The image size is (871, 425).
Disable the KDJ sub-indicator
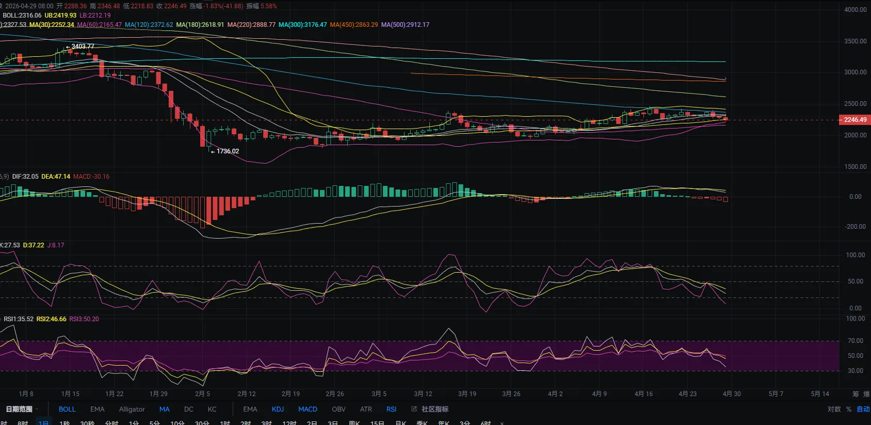[278, 409]
